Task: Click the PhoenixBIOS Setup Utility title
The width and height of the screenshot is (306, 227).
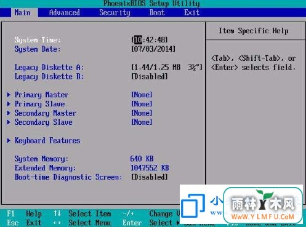Action: [x=151, y=4]
